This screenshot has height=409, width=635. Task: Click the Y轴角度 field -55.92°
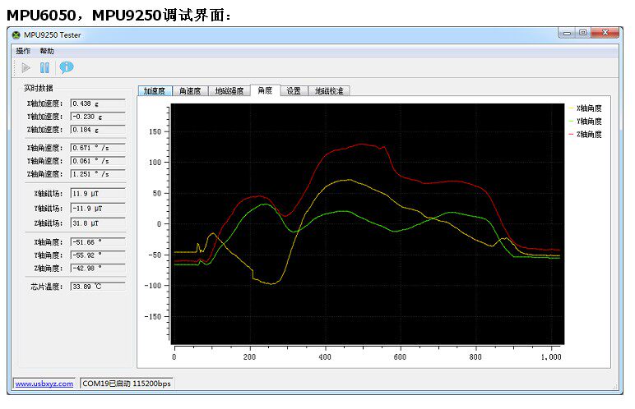coord(98,255)
